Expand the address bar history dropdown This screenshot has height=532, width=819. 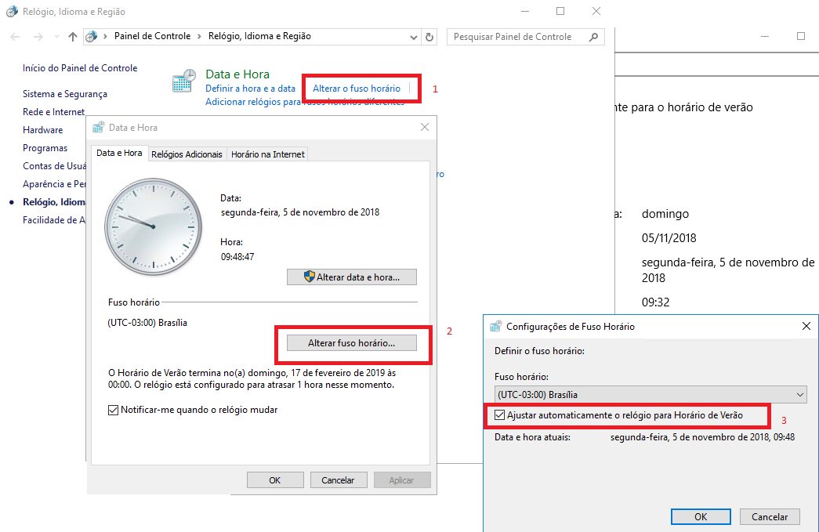click(413, 37)
